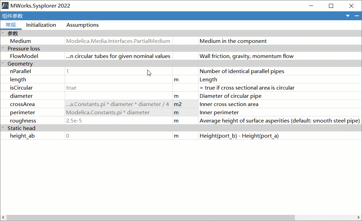362x221 pixels.
Task: Open the Assumptions tab
Action: 83,25
